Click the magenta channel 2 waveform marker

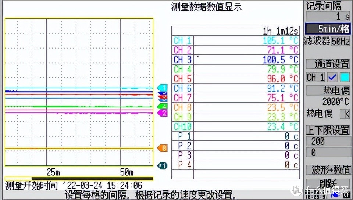point(162,113)
